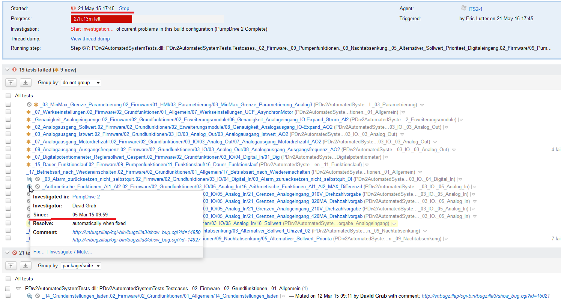Open actions arrow on _07_Werkseinstellungen row
Screen dimensions: 561x301
(403, 112)
